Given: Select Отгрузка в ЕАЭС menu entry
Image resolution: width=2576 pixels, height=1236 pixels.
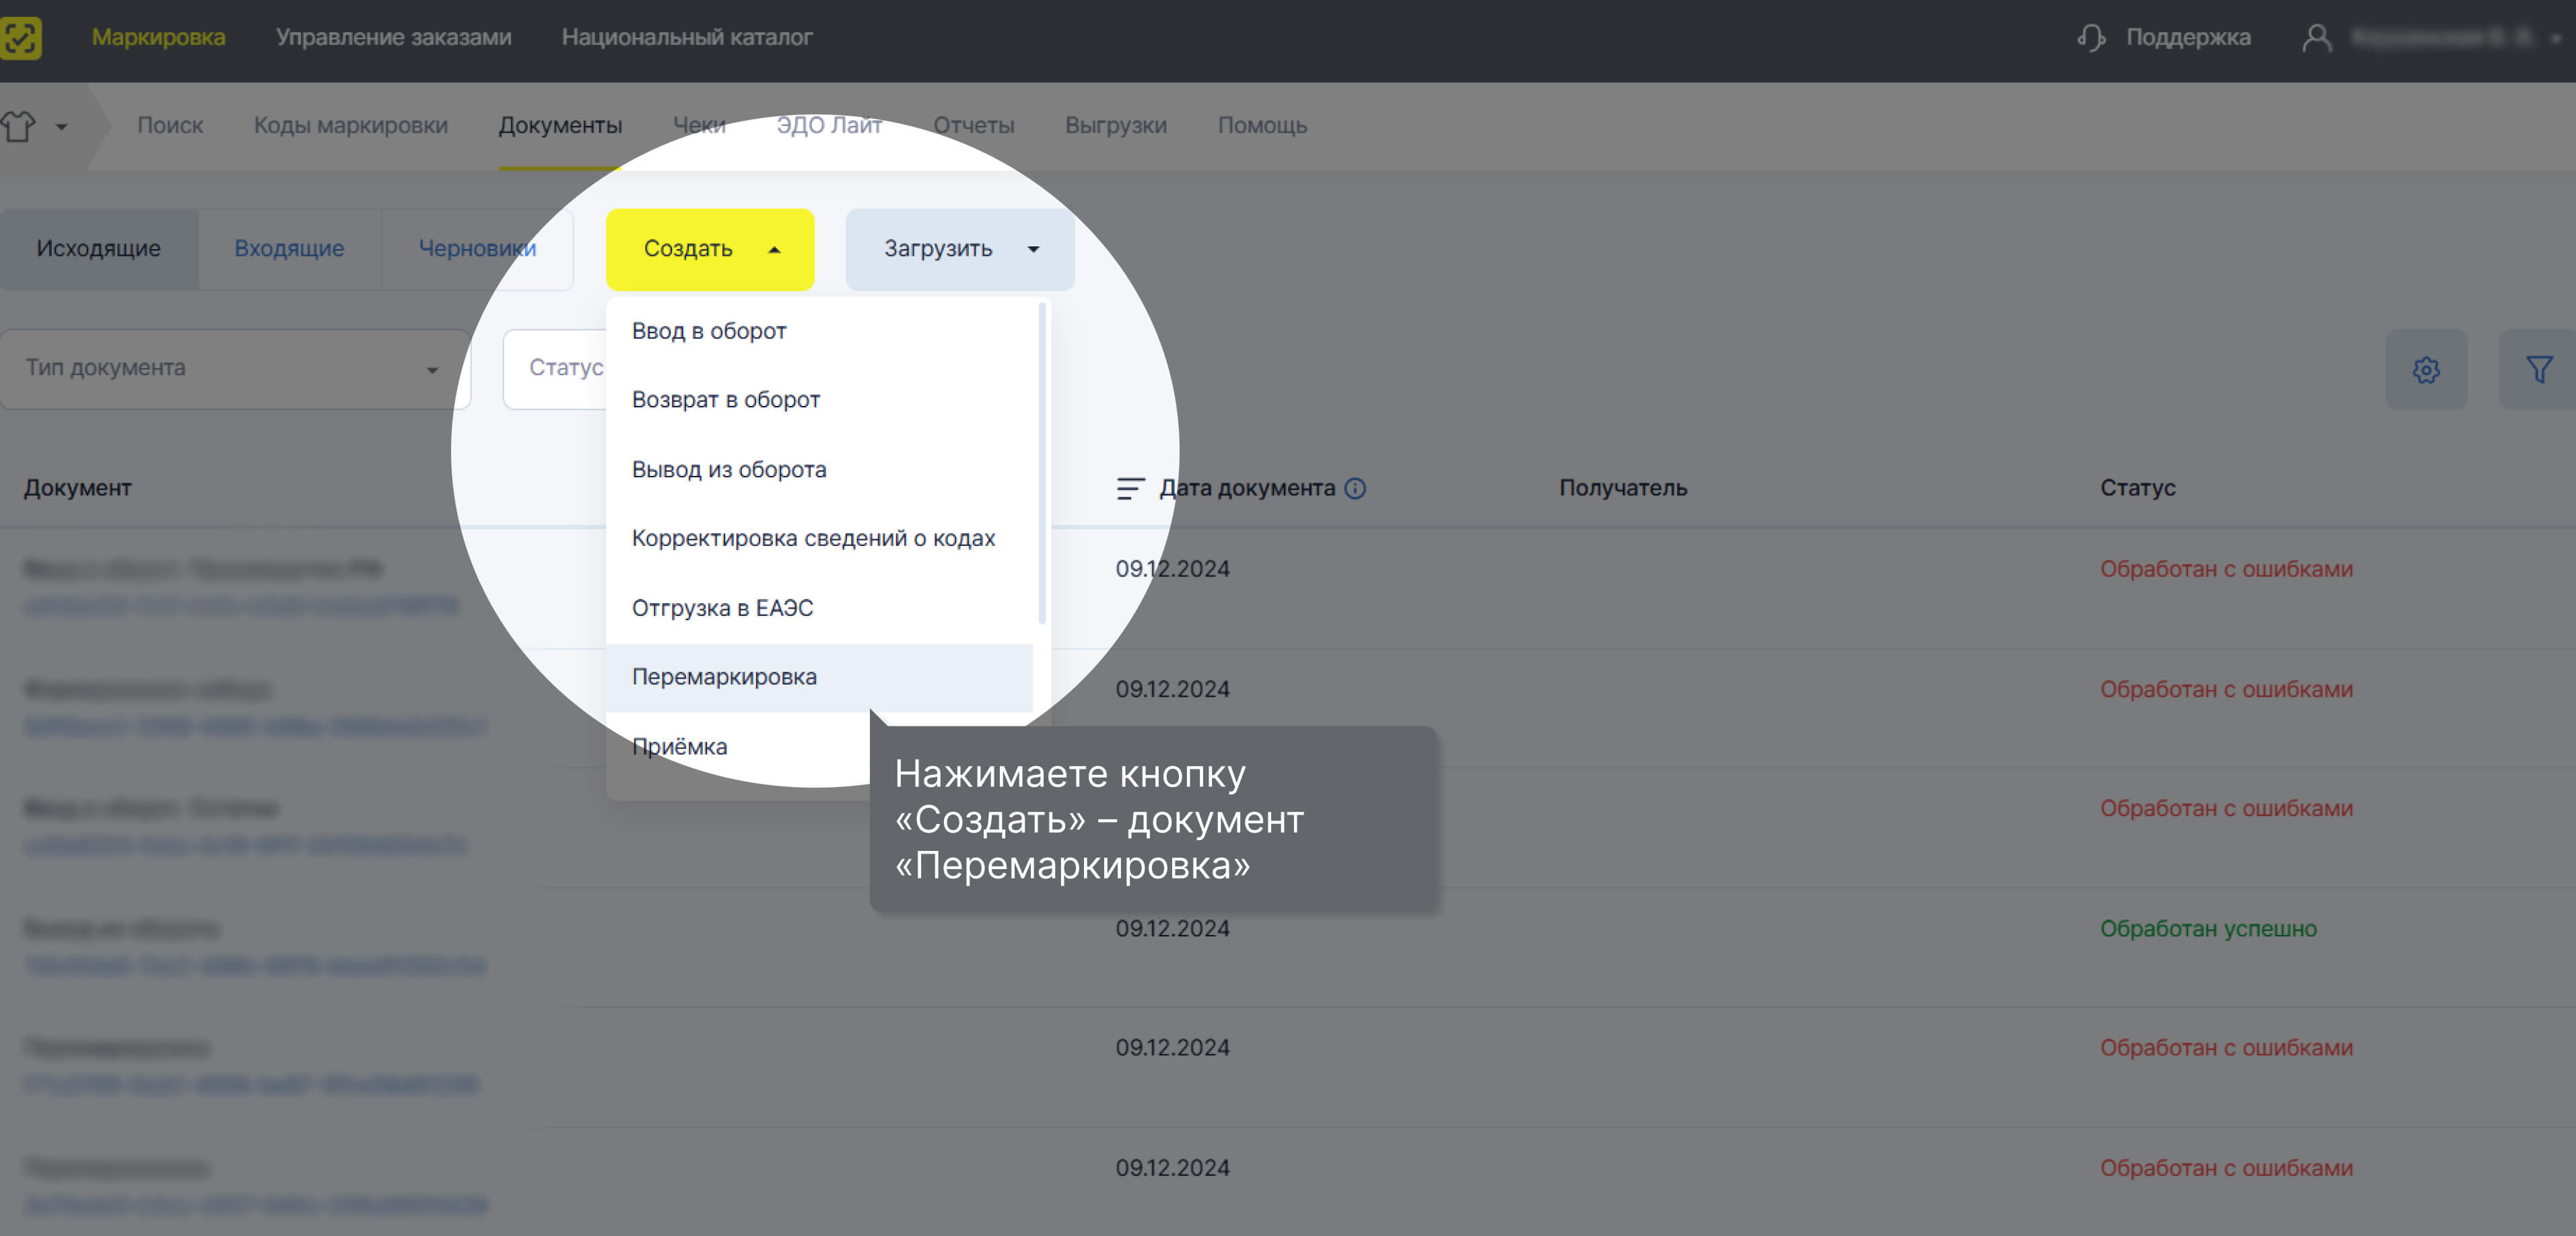Looking at the screenshot, I should point(722,608).
